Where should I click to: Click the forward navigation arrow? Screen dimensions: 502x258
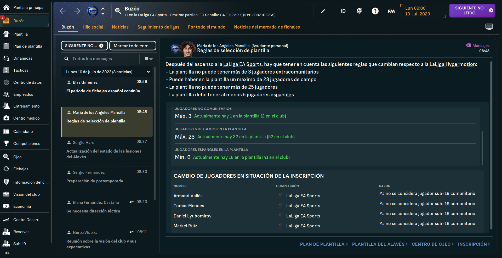click(77, 11)
